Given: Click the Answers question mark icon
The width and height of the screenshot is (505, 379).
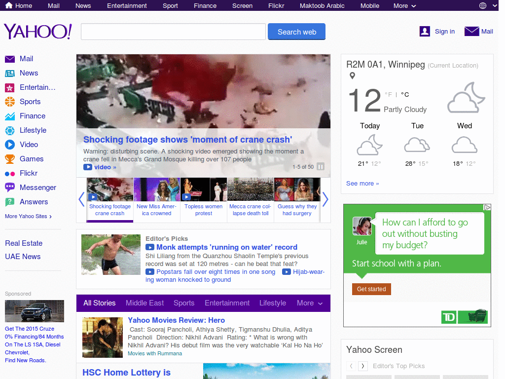Looking at the screenshot, I should [x=10, y=202].
